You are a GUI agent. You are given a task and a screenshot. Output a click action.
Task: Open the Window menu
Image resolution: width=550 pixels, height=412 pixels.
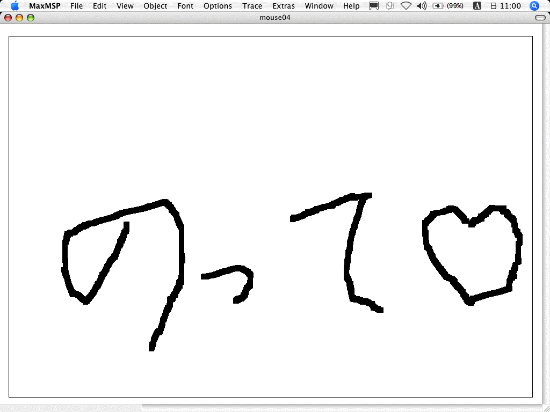pyautogui.click(x=319, y=6)
